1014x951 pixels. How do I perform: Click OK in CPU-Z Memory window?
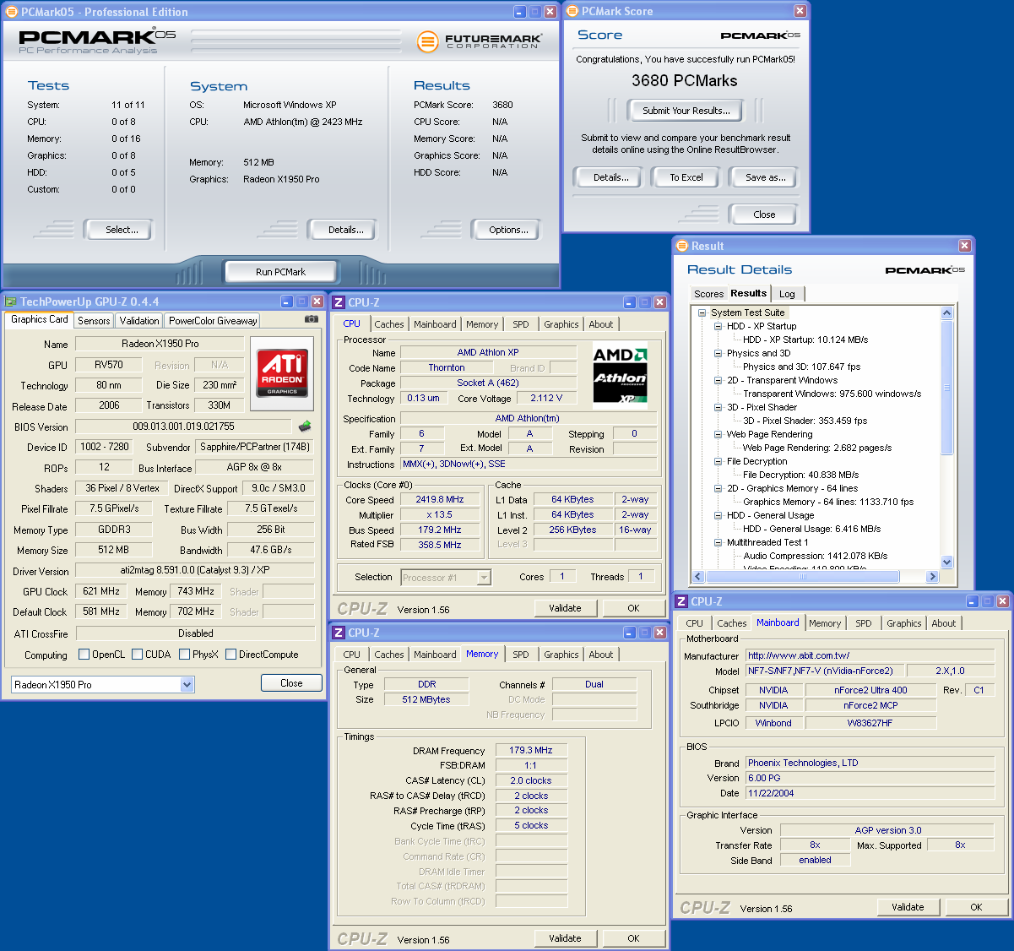(x=633, y=938)
